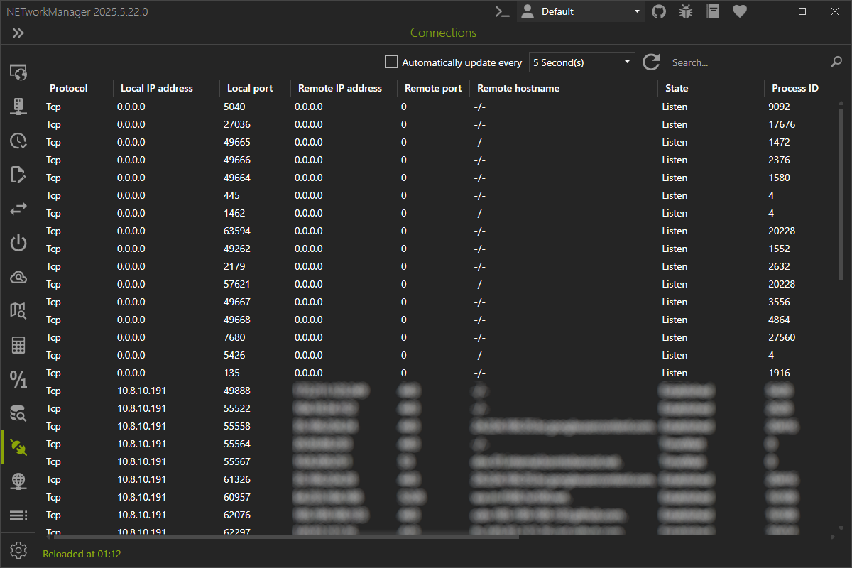Open the Dashboard globe-monitor icon in sidebar
Screen dimensions: 852x568
(x=18, y=72)
